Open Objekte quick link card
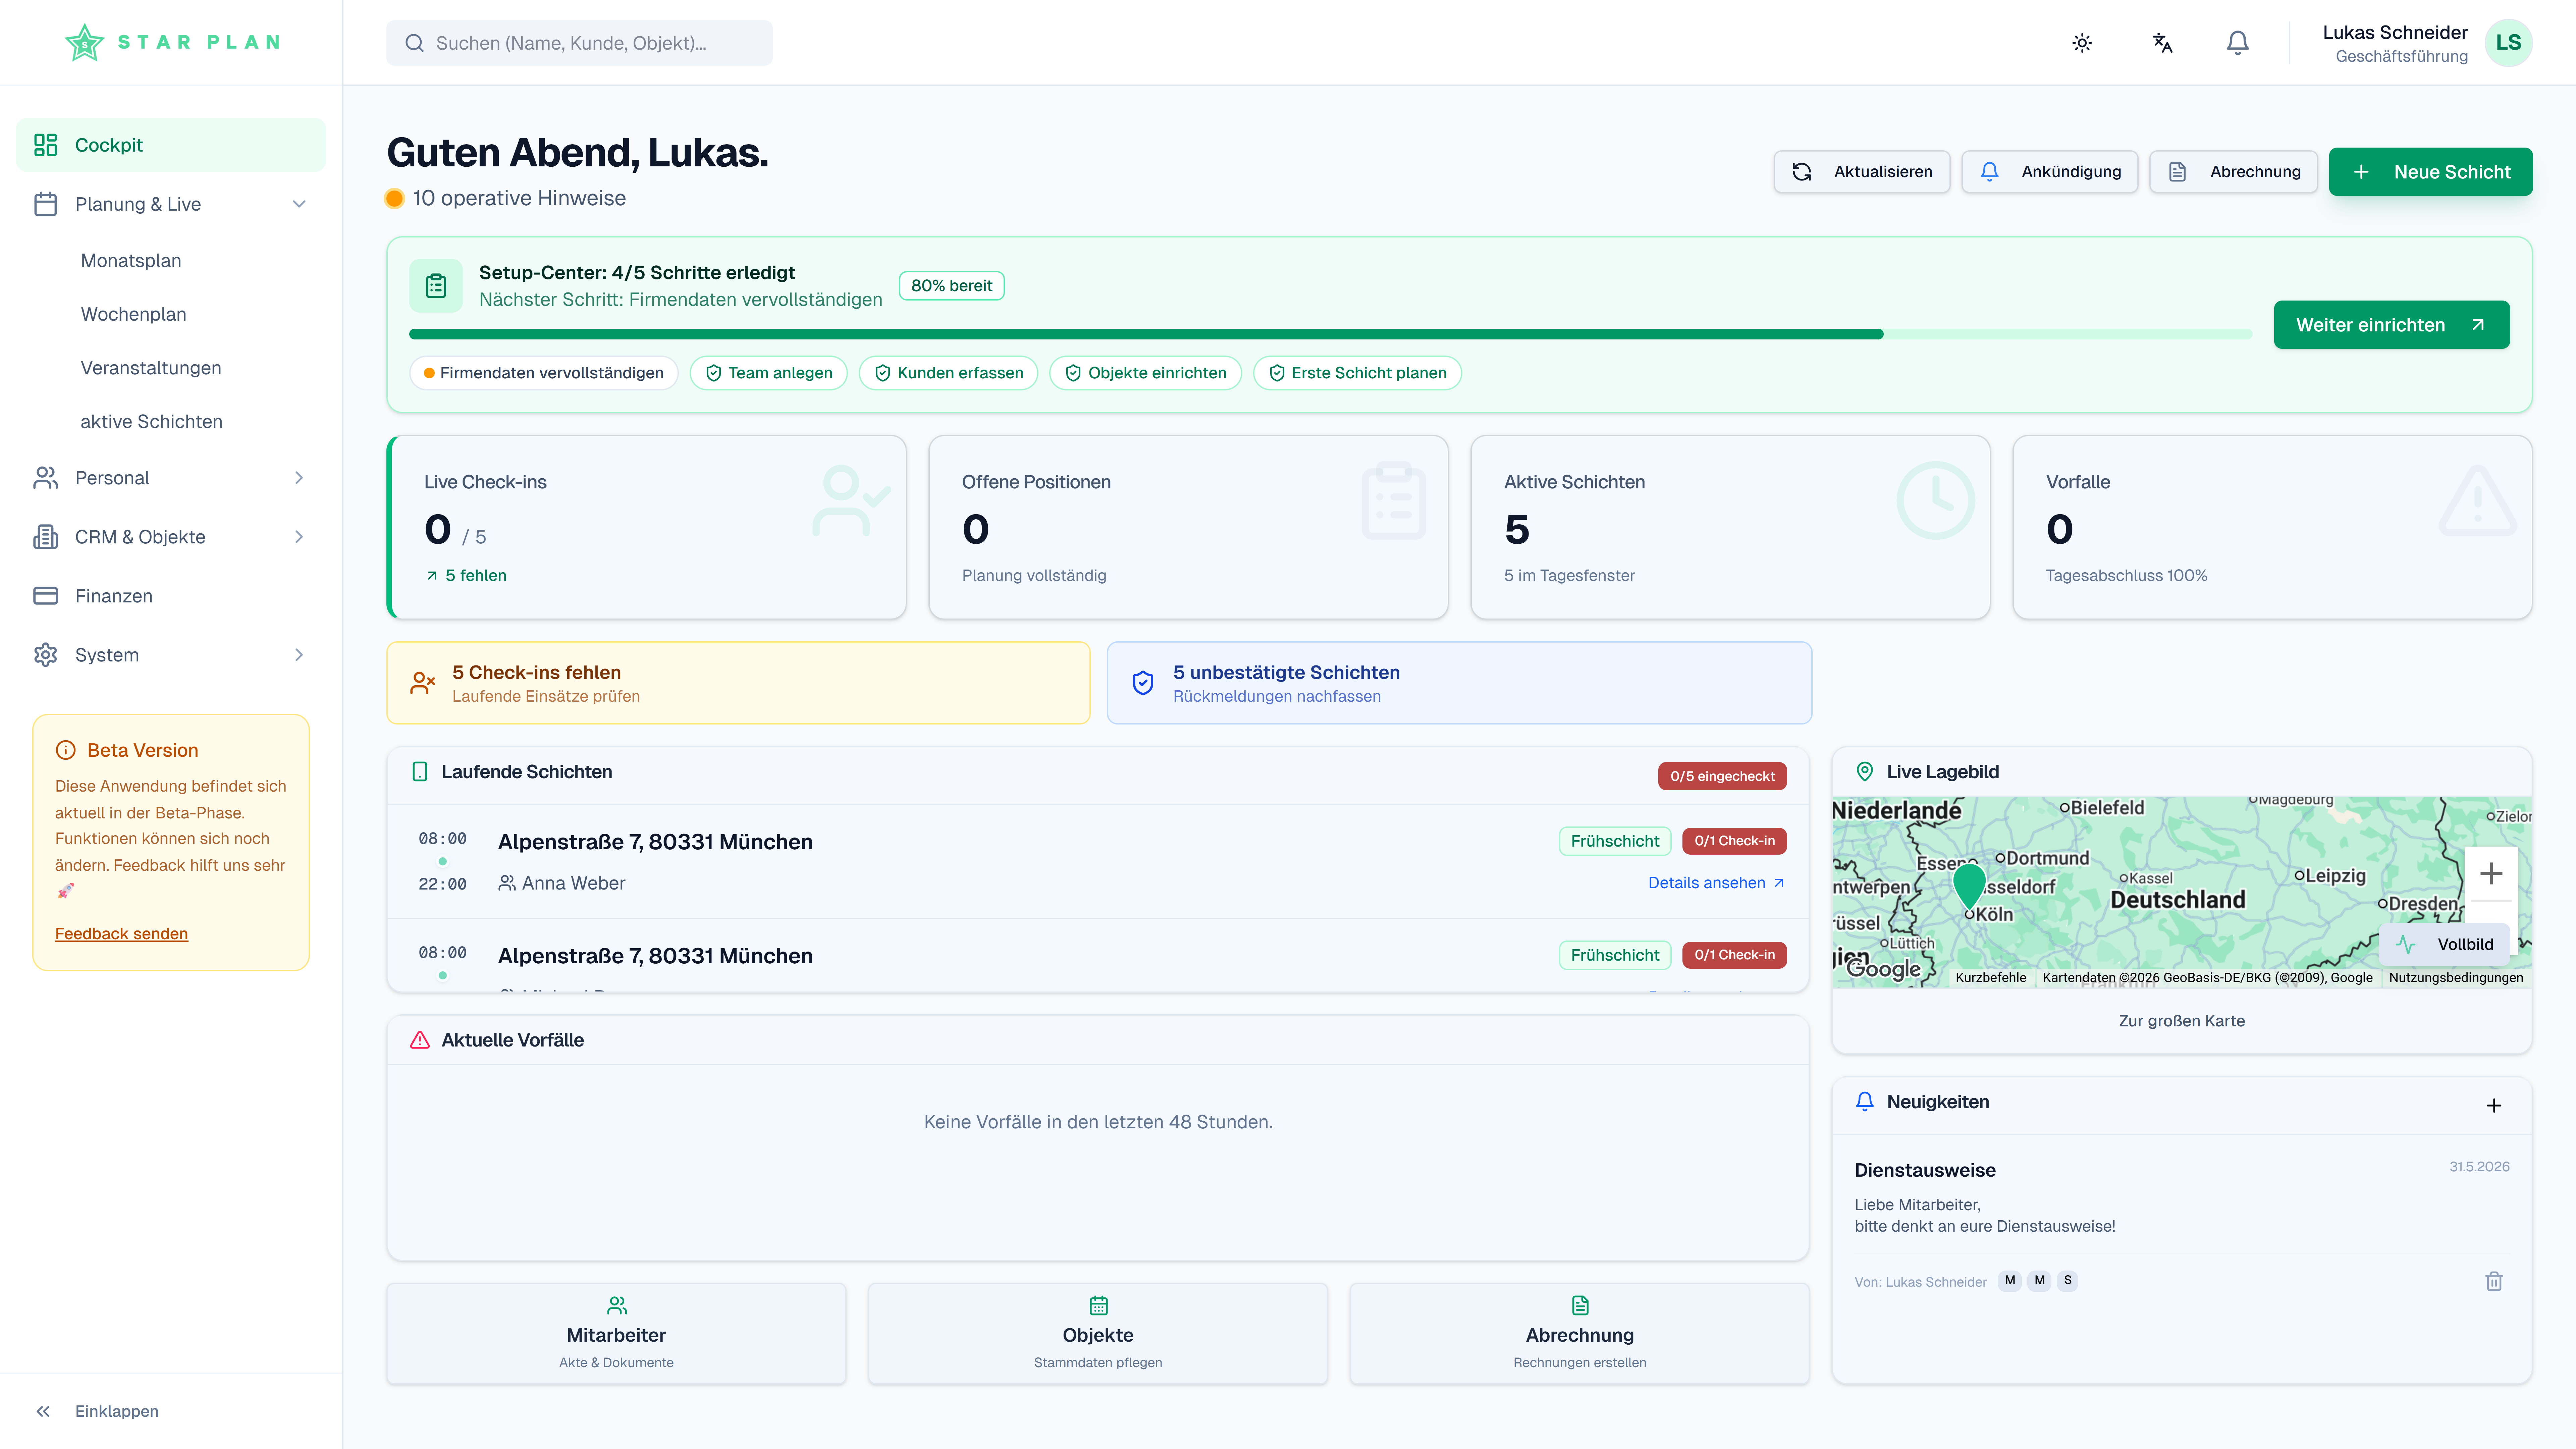Screen dimensions: 2576x1449 click(x=1098, y=1334)
